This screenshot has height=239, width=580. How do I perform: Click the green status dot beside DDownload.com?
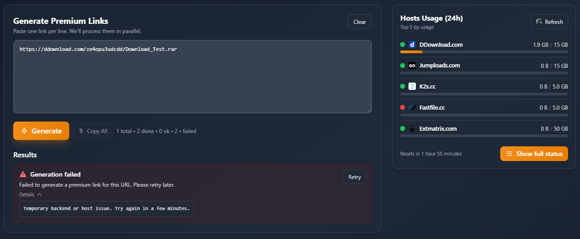click(x=403, y=45)
